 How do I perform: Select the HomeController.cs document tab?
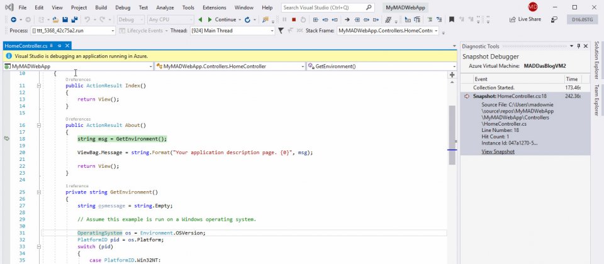coord(26,46)
